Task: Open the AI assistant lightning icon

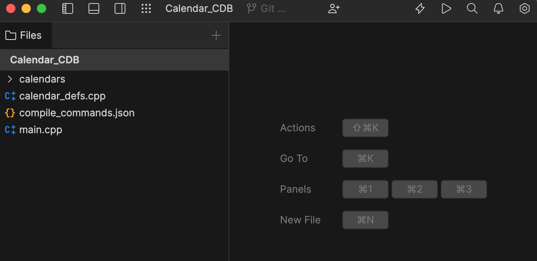Action: [x=420, y=8]
